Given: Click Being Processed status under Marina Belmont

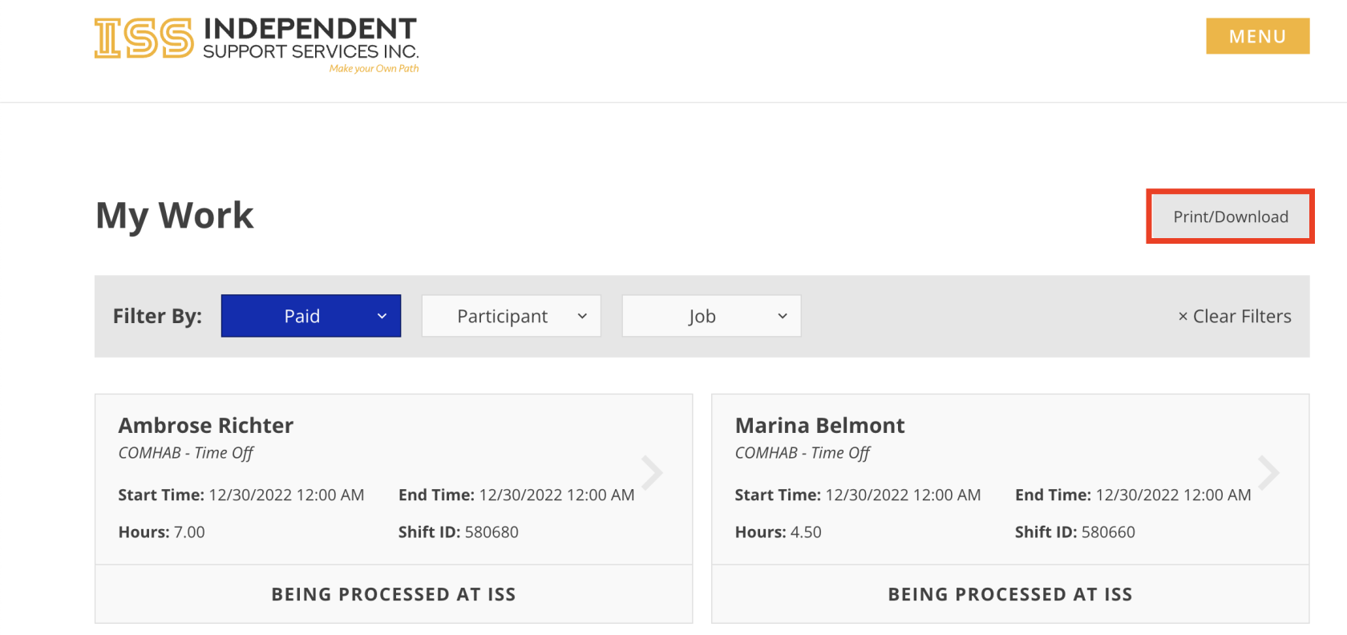Looking at the screenshot, I should (1010, 594).
